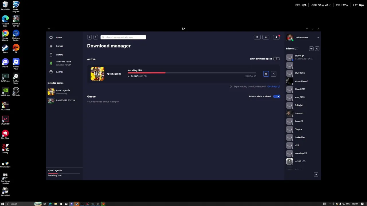Open friend mohalhajri23 in friends list
The height and width of the screenshot is (206, 367).
303,153
